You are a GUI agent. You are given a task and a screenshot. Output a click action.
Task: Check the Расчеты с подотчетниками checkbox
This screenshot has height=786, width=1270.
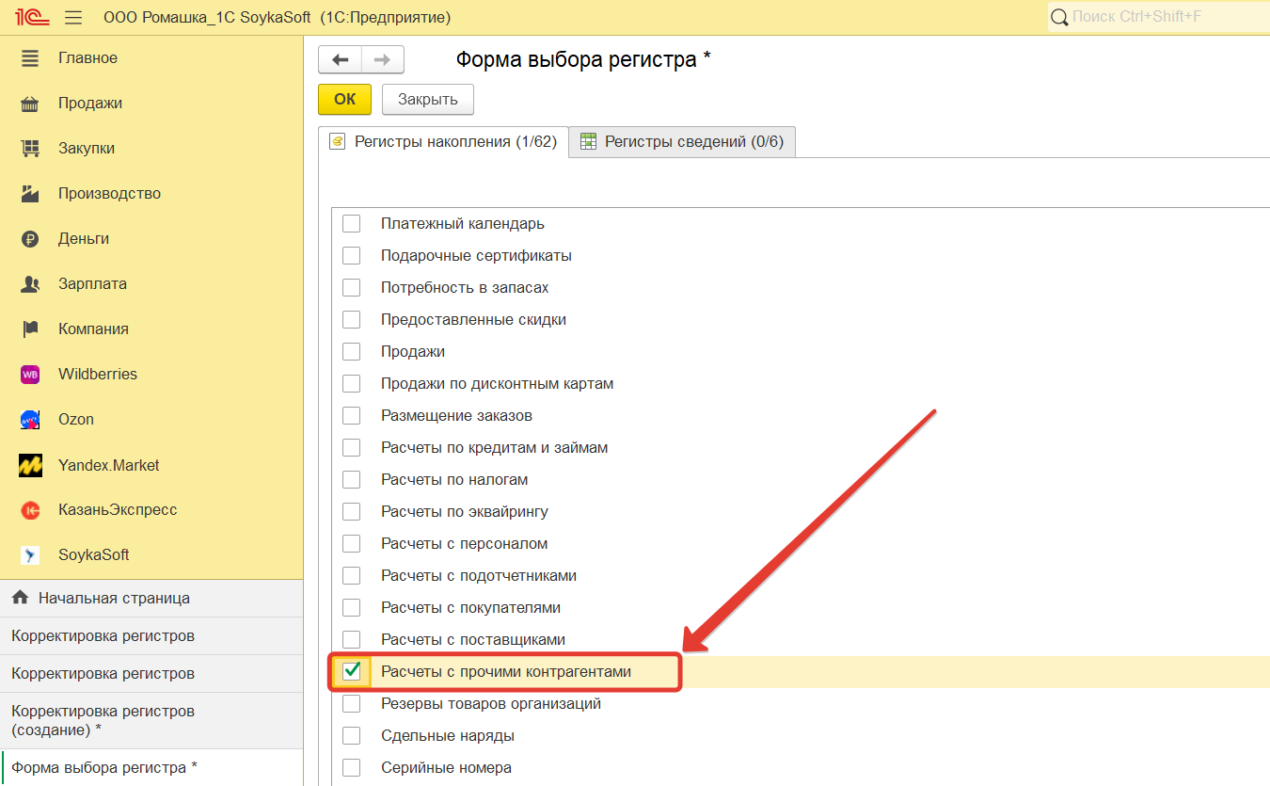pyautogui.click(x=351, y=576)
